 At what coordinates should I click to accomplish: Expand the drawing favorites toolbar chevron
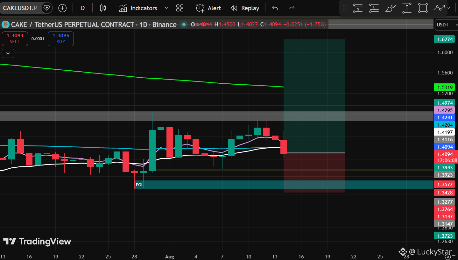coord(449,8)
